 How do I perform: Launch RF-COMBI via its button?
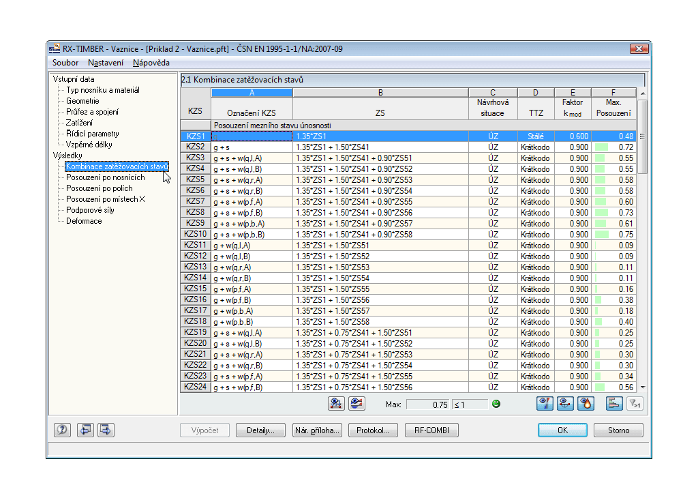click(x=431, y=430)
